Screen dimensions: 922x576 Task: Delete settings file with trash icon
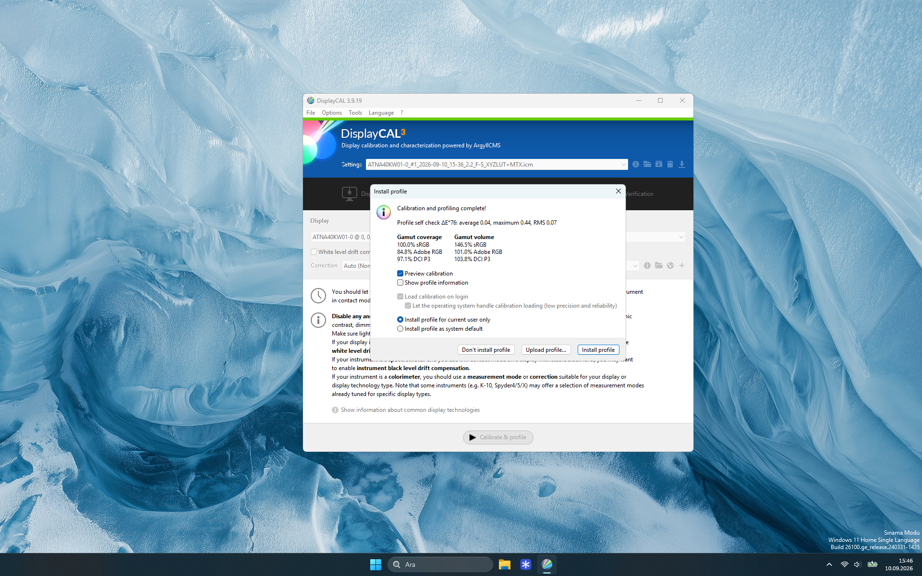[x=670, y=164]
